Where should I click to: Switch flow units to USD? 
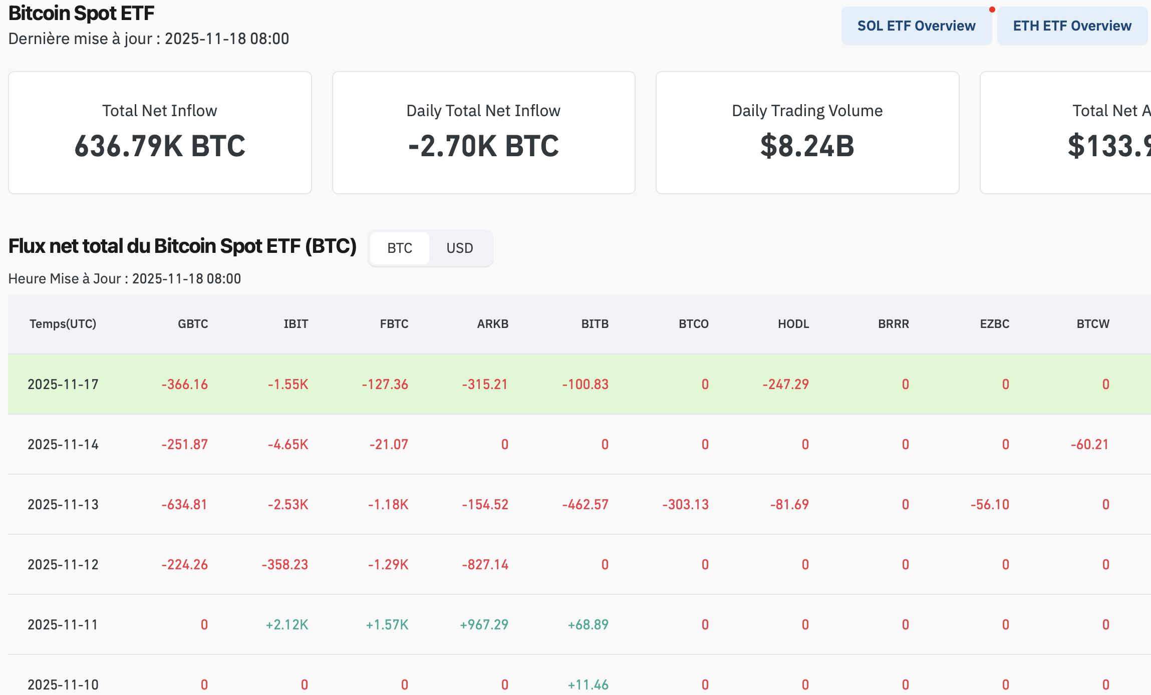(x=459, y=248)
